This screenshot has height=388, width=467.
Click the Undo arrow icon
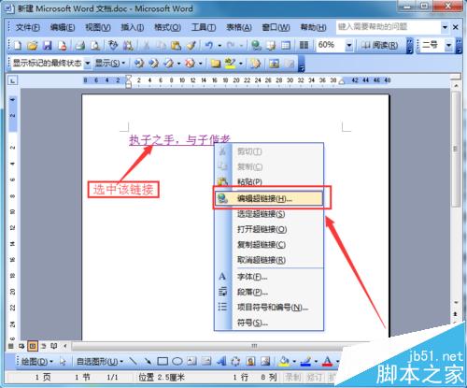(x=209, y=46)
